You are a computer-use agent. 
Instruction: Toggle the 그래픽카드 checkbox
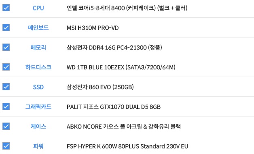click(x=6, y=106)
